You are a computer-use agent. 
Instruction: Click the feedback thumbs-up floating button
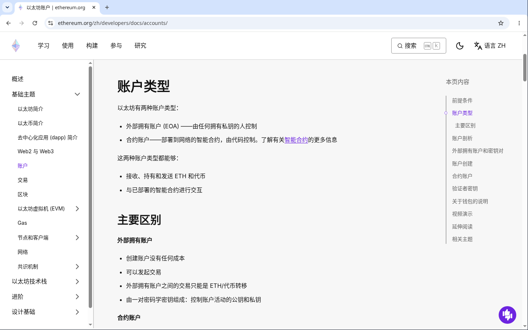507,315
